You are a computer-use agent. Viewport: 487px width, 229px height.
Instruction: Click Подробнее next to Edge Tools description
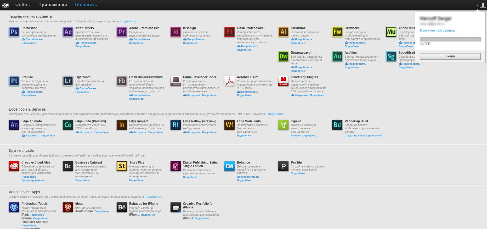coord(276,114)
